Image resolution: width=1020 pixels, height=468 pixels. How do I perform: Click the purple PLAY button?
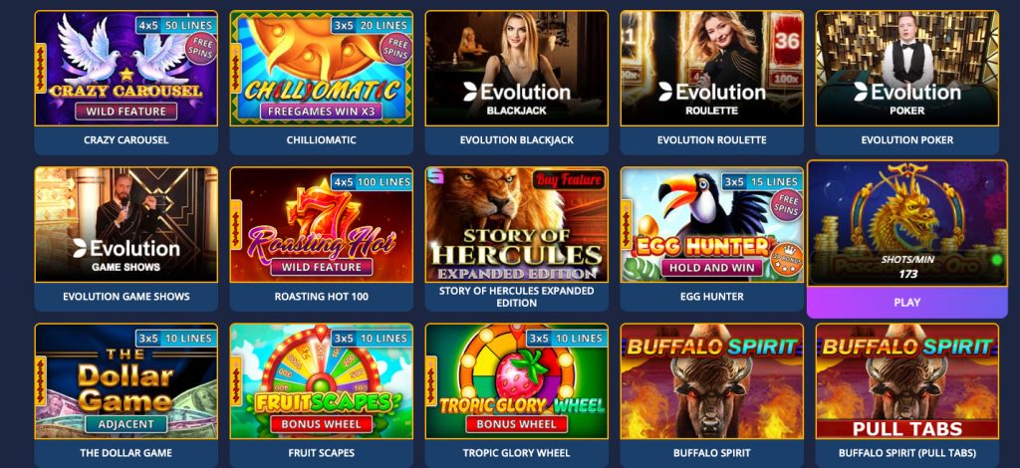(906, 303)
